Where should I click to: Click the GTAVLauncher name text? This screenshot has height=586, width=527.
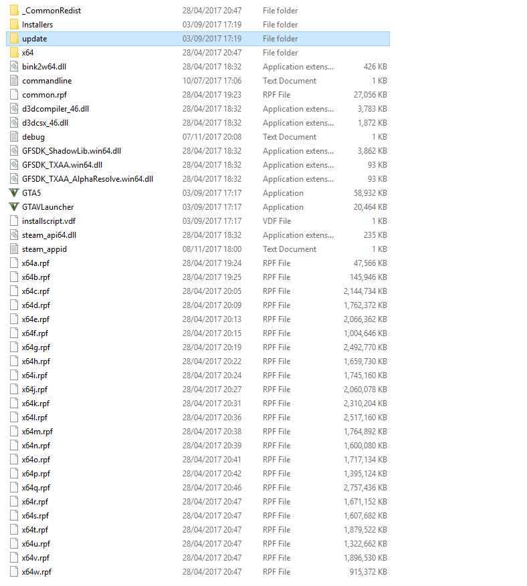pos(48,207)
